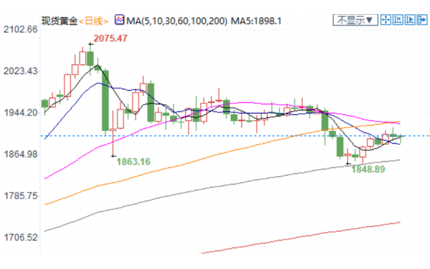
Task: Open the 不显示 dropdown
Action: point(355,20)
